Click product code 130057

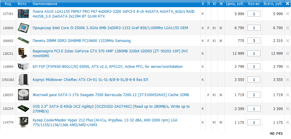click(8, 95)
